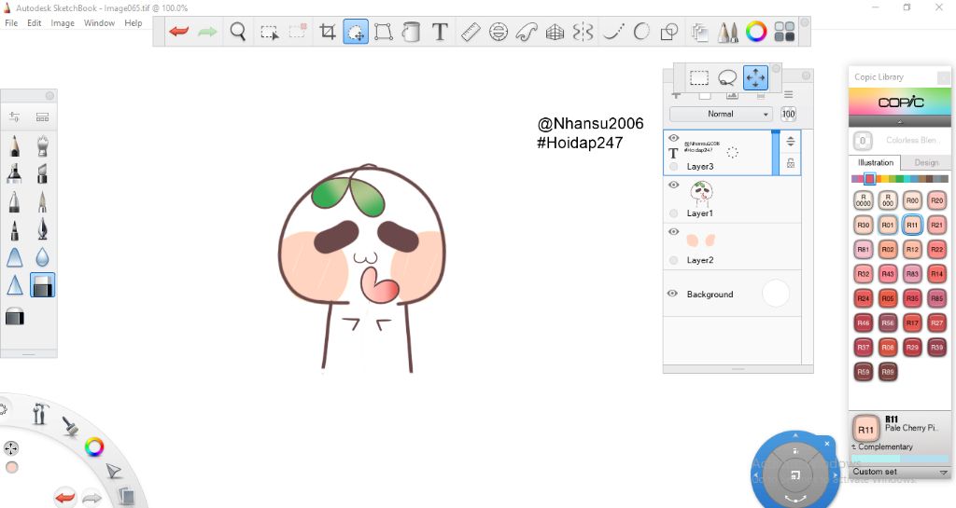
Task: Click the Layer3 reorder arrows handle
Action: coord(790,141)
